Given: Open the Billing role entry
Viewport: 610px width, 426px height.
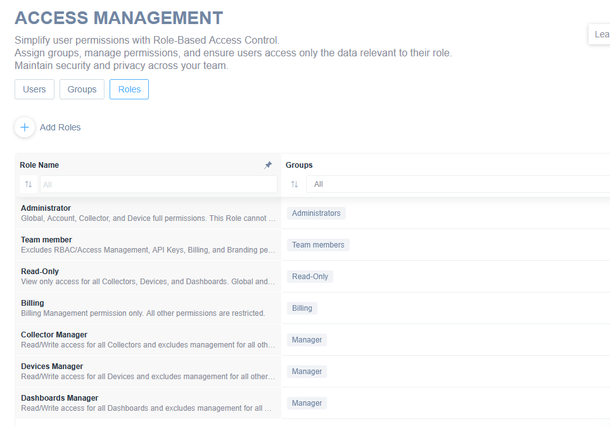Looking at the screenshot, I should point(32,303).
